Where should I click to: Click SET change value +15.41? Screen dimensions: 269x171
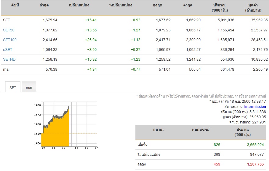[x=91, y=20]
